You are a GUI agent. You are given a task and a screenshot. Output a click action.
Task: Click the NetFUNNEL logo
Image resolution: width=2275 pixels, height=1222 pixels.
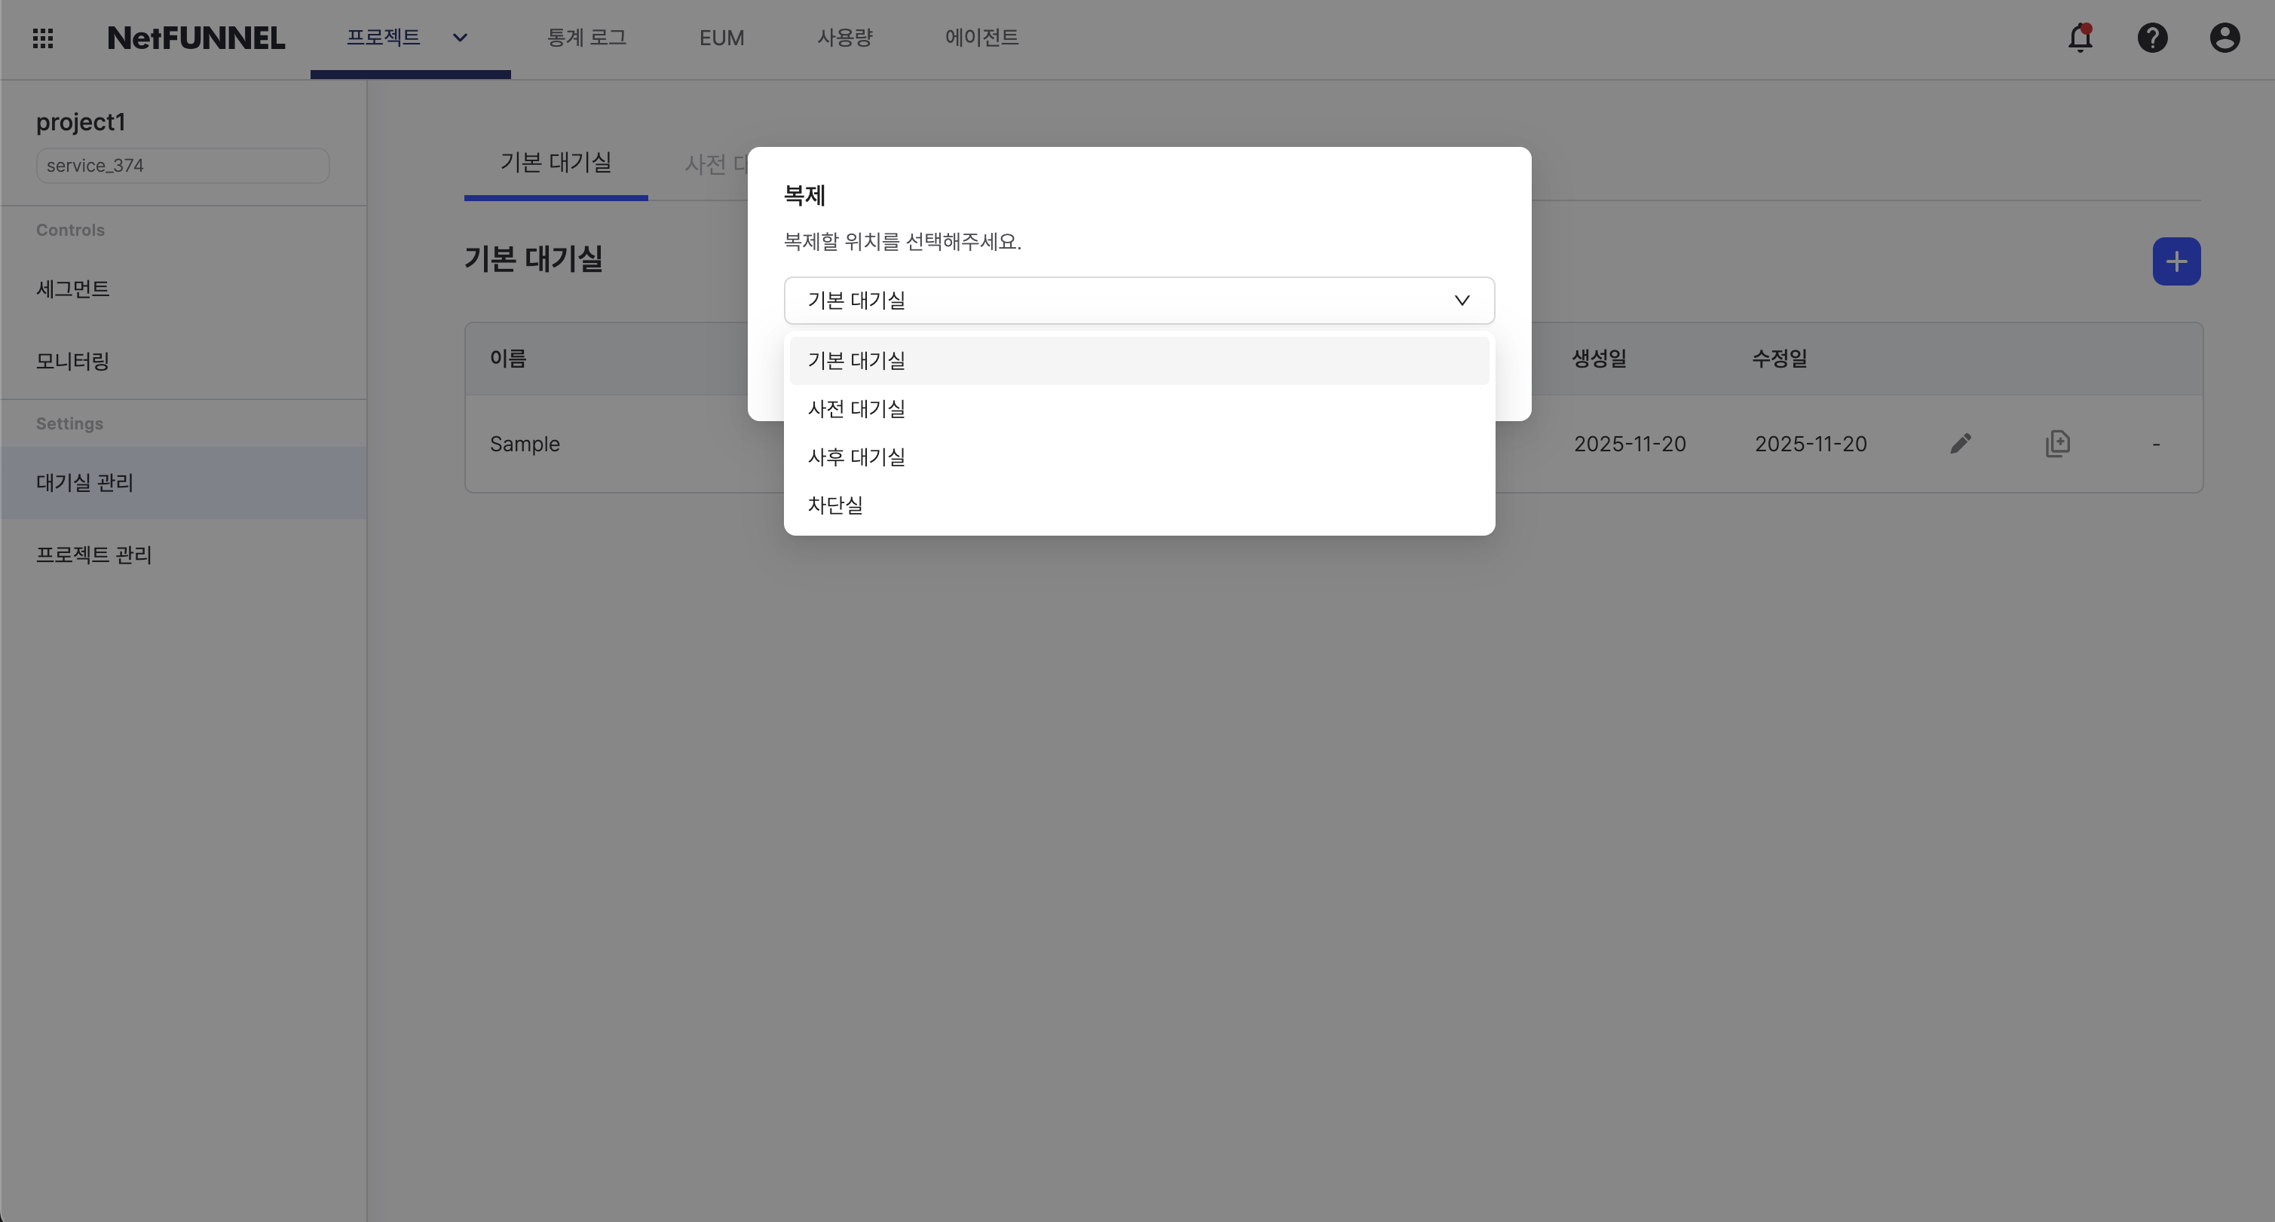point(196,38)
